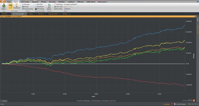Switch to Overall report tab
The image size is (199, 106).
pos(31,14)
